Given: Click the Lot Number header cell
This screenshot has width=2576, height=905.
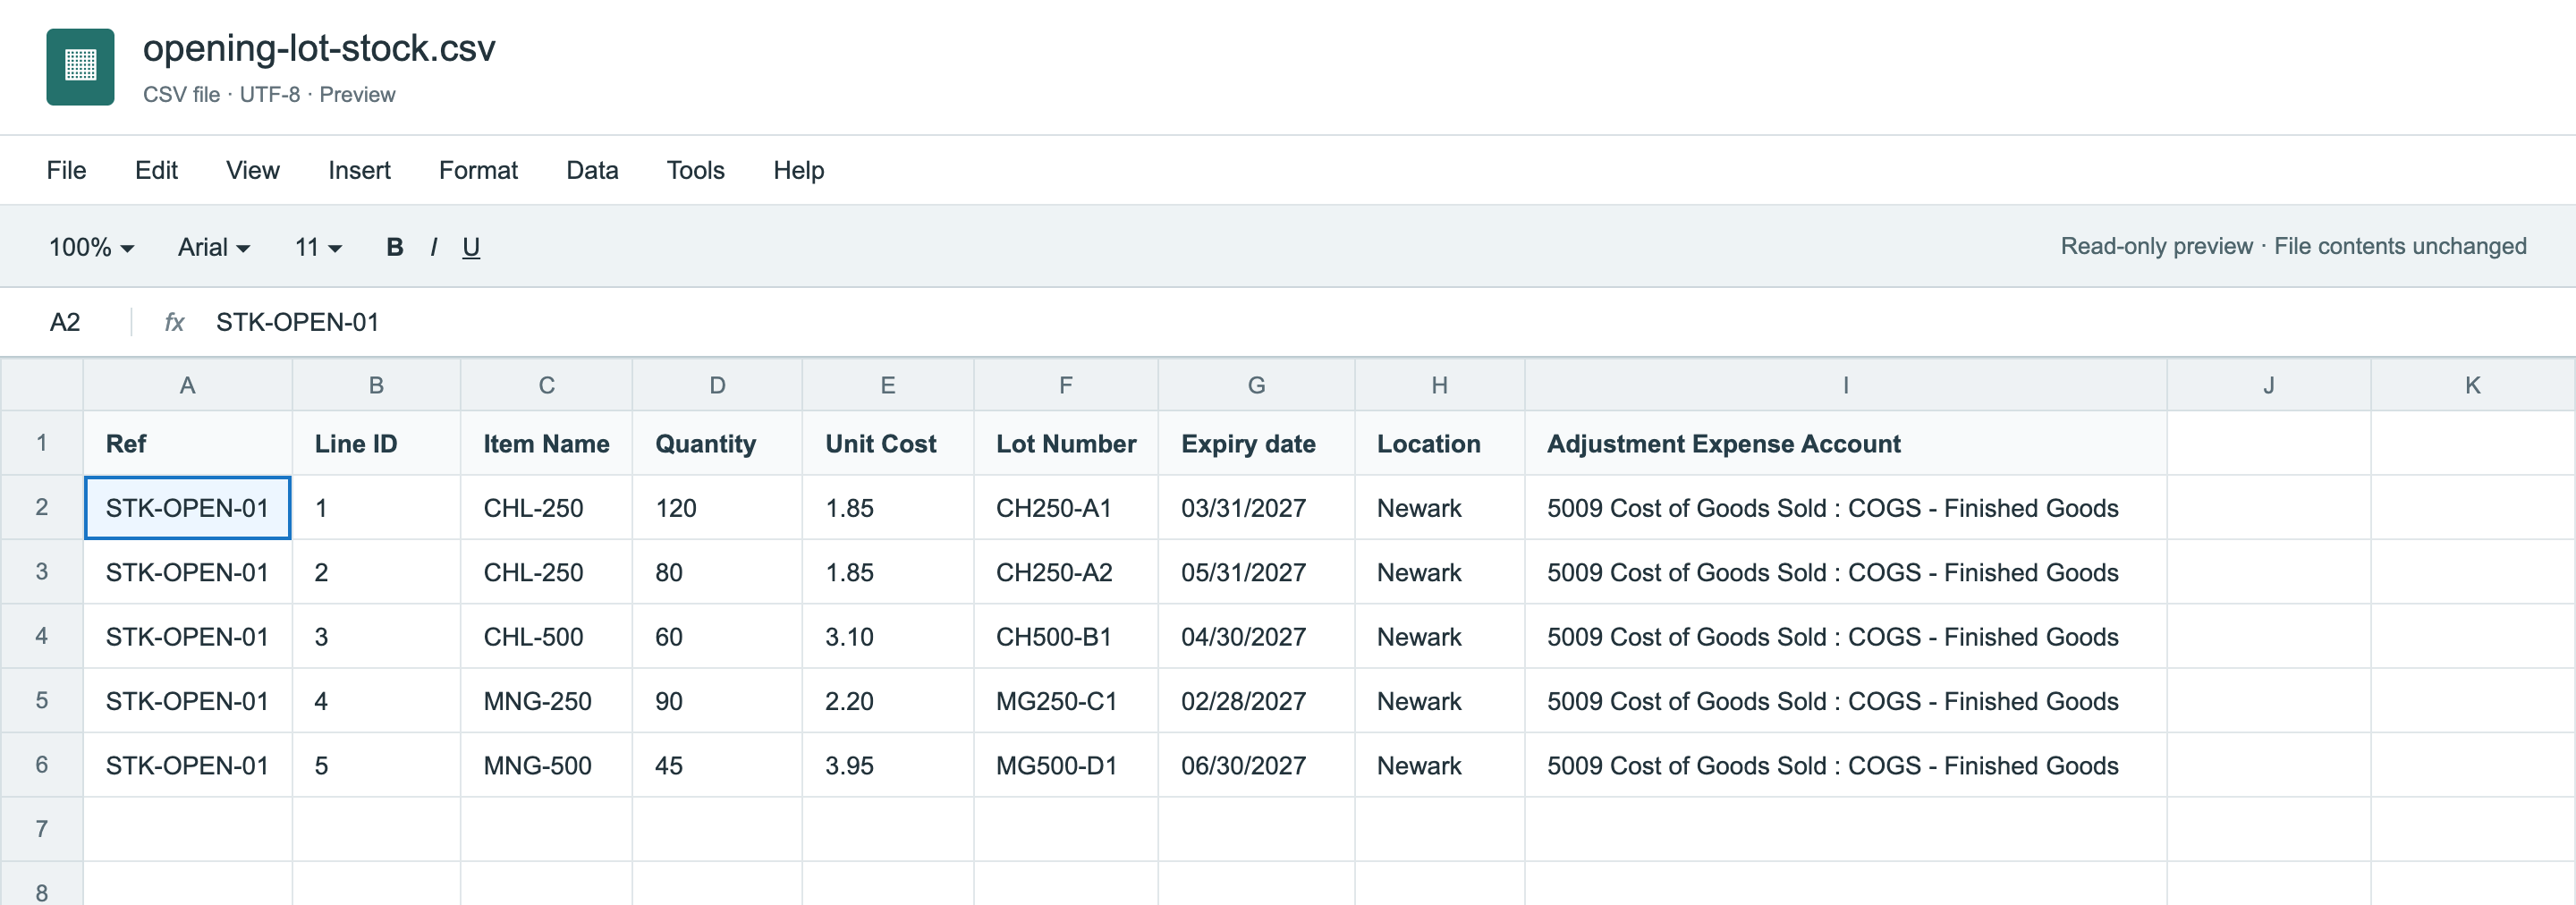Looking at the screenshot, I should coord(1066,443).
